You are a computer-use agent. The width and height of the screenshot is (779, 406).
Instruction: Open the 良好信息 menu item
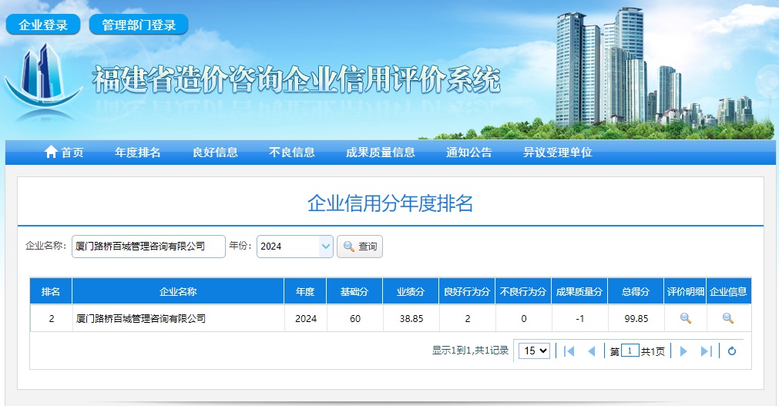tap(215, 153)
